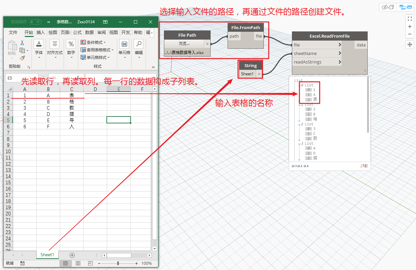This screenshot has height=270, width=416.
Task: Switch to the 公式 Formulas ribbon tab
Action: coord(77,32)
